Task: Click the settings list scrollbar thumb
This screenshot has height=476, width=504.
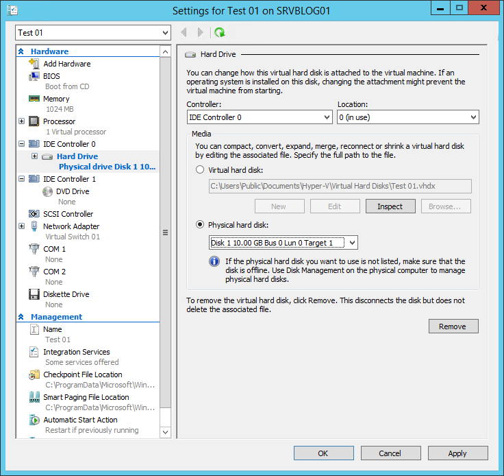Action: pyautogui.click(x=165, y=233)
